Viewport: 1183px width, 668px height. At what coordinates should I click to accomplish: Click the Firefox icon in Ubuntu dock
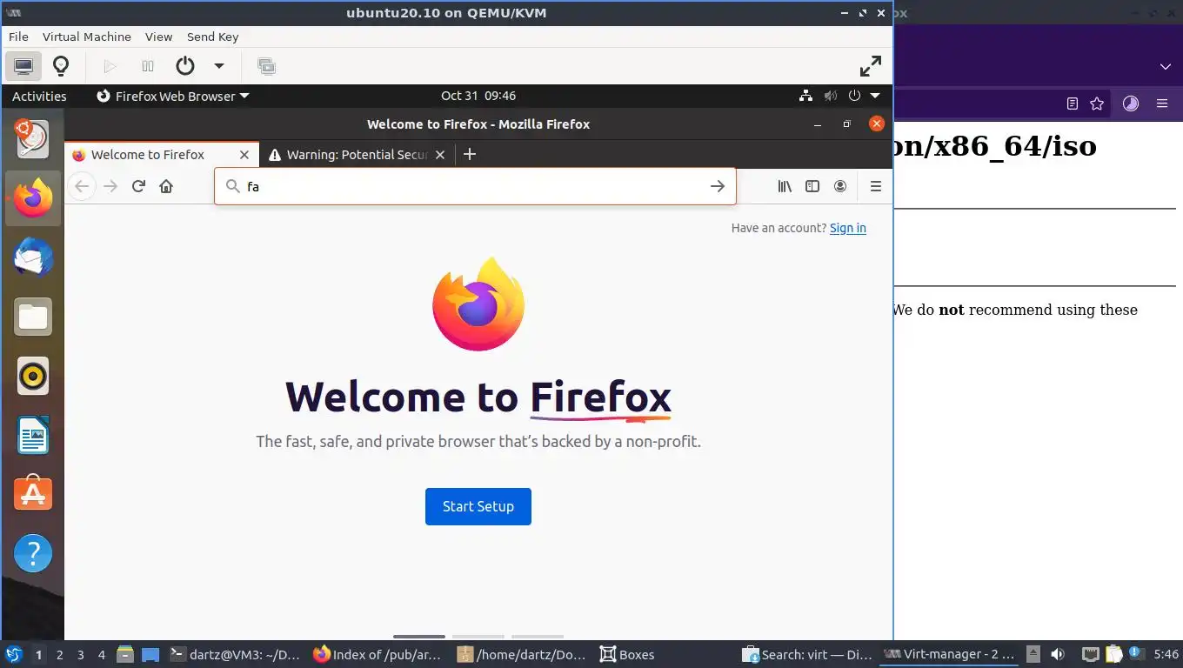coord(33,198)
